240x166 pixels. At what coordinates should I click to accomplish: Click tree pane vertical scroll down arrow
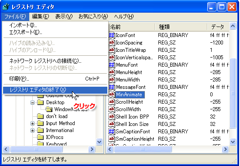pos(99,142)
